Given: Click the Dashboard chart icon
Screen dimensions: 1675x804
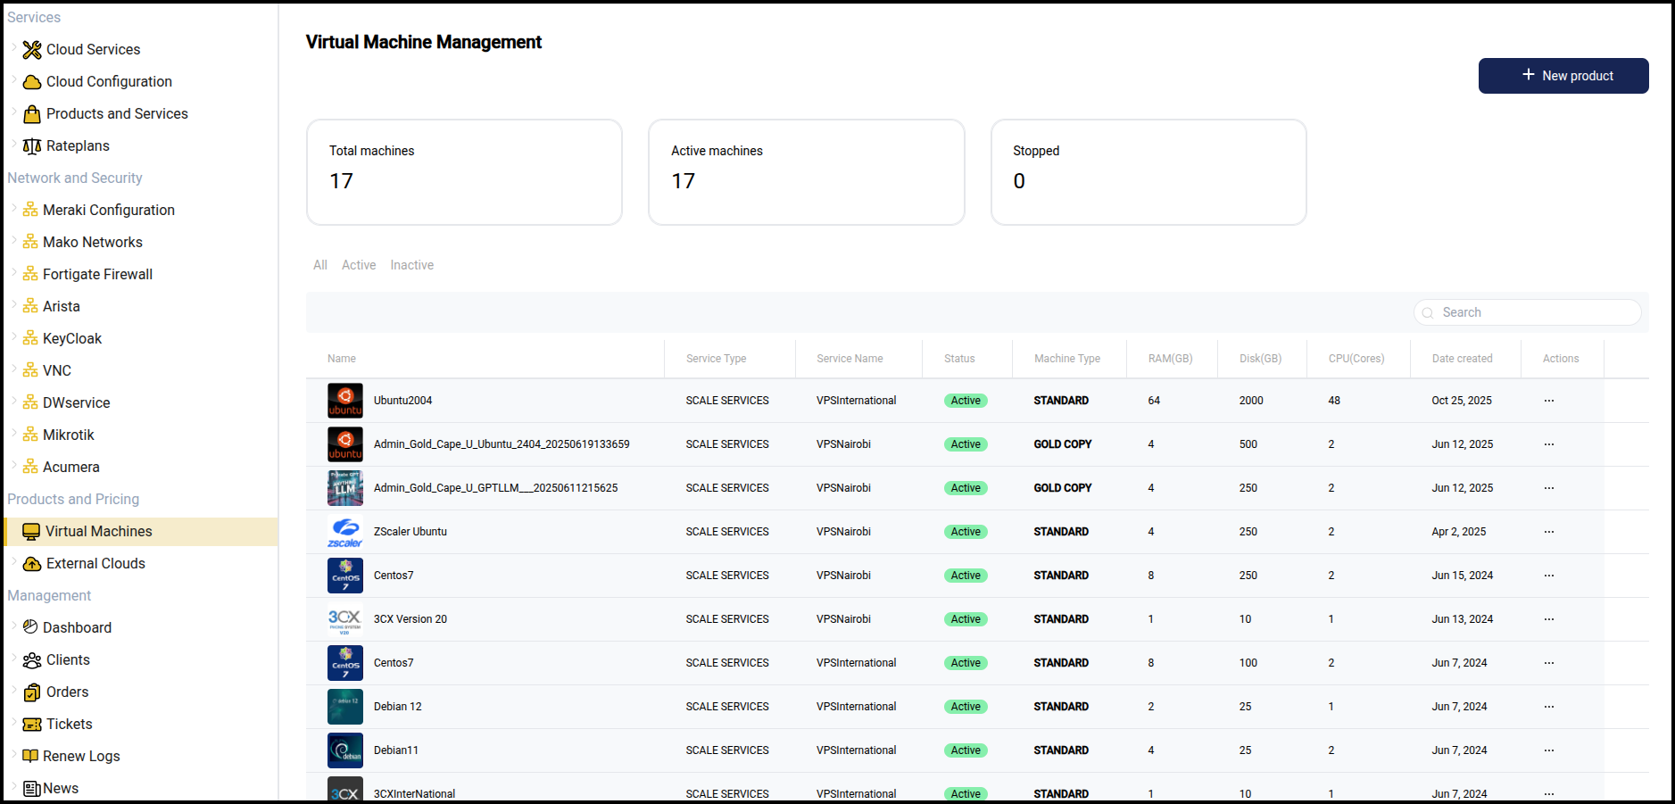Looking at the screenshot, I should [30, 627].
